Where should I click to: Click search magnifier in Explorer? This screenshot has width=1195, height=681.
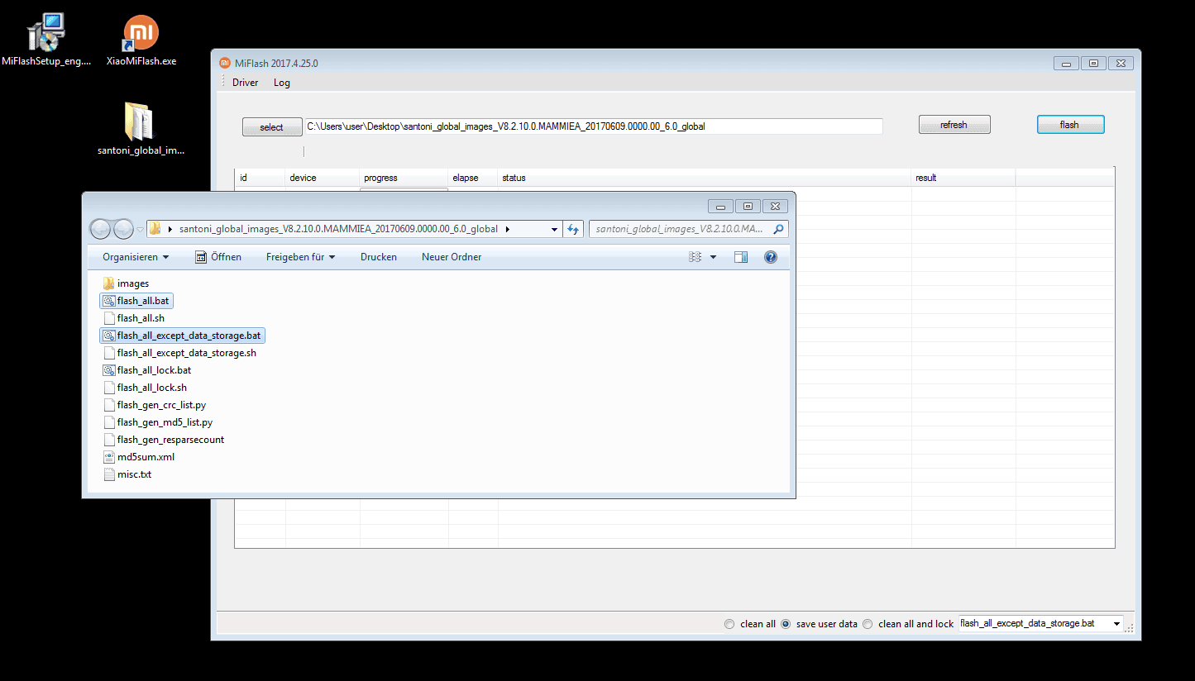coord(778,229)
